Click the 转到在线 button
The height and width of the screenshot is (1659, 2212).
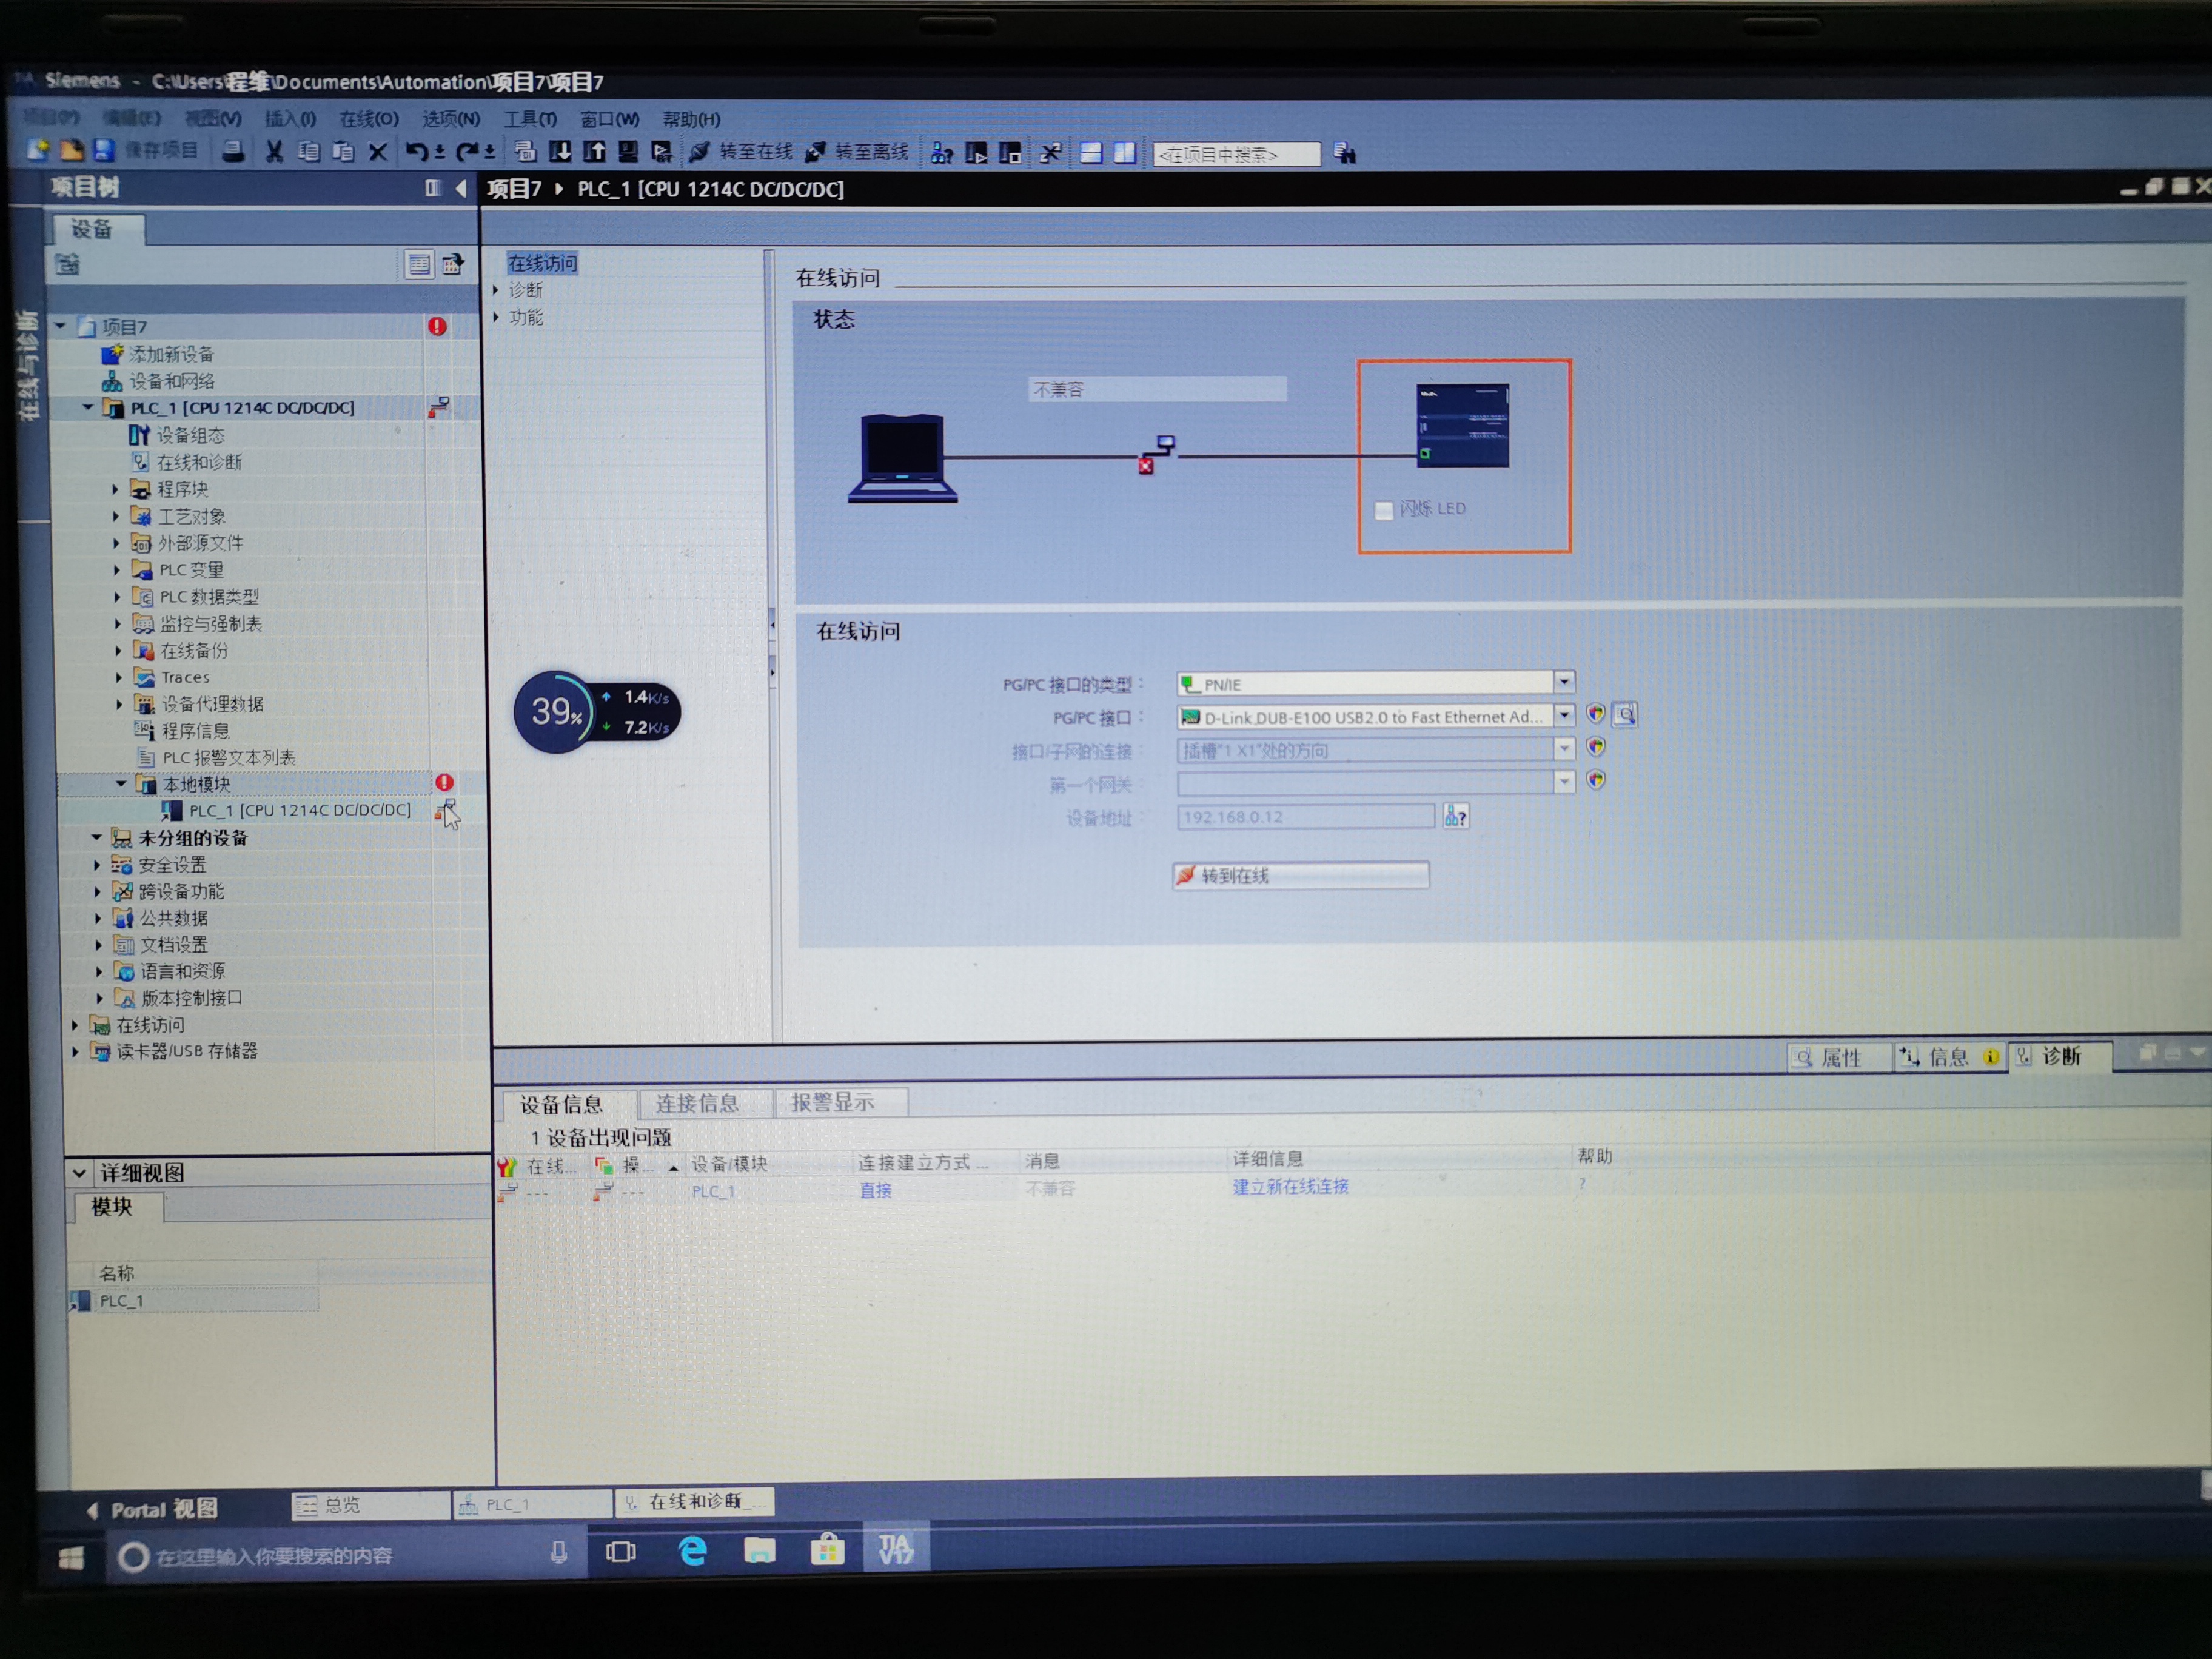(x=1300, y=875)
